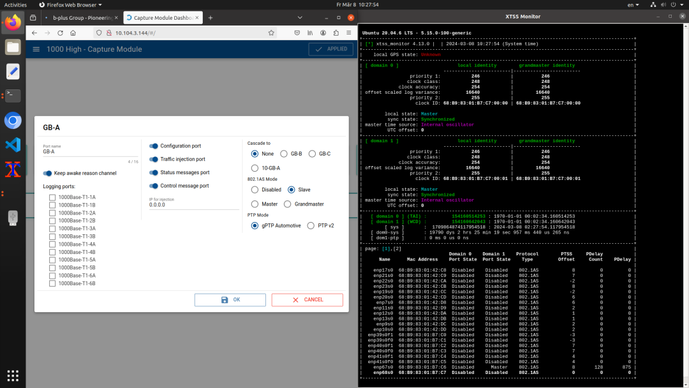The image size is (689, 388).
Task: Check the 1000Base-T1-3A logging port
Action: [x=52, y=228]
